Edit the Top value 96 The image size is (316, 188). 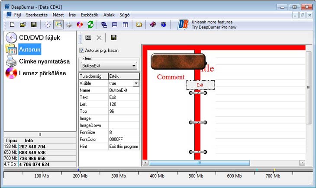123,112
